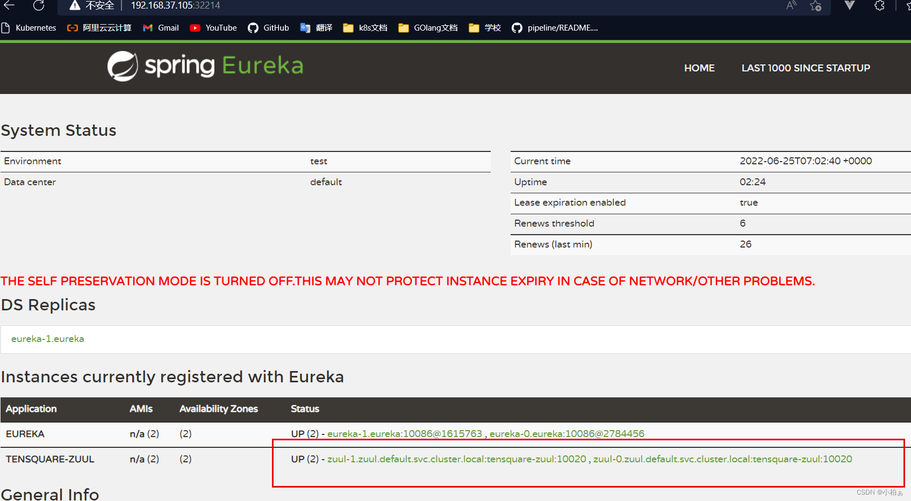Open the k8s文档 bookmark folder

click(x=365, y=28)
